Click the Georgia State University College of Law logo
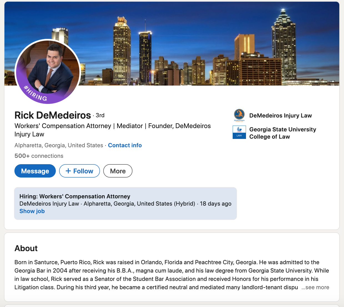The width and height of the screenshot is (344, 307). [239, 132]
